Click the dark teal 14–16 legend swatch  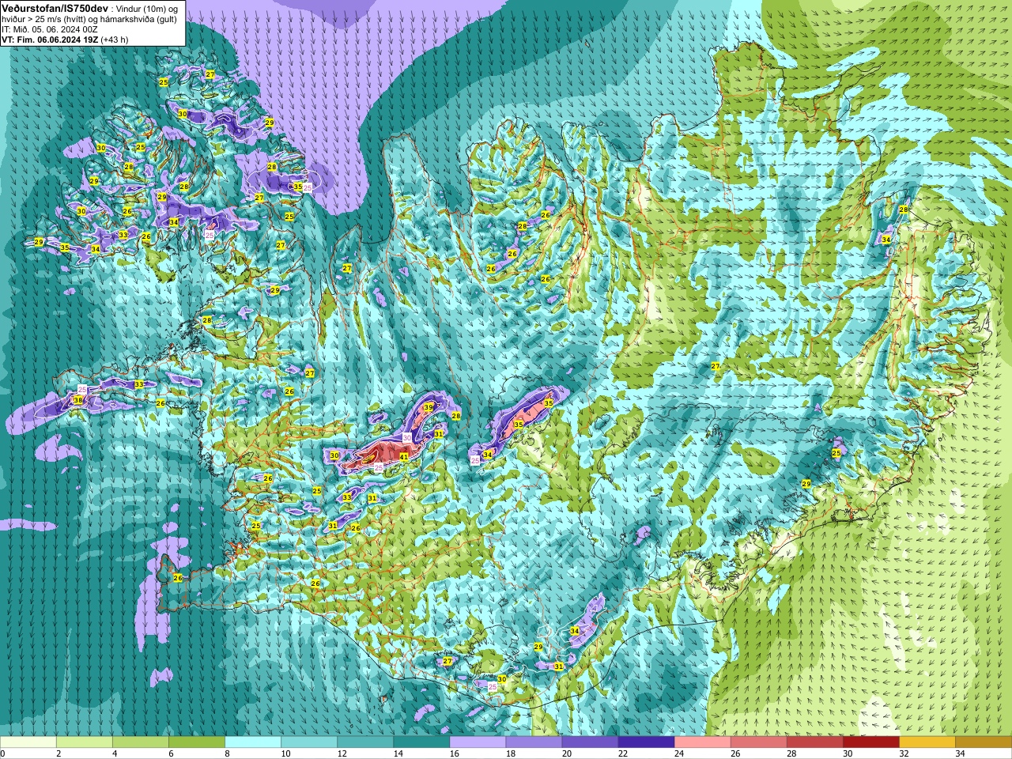pos(421,742)
